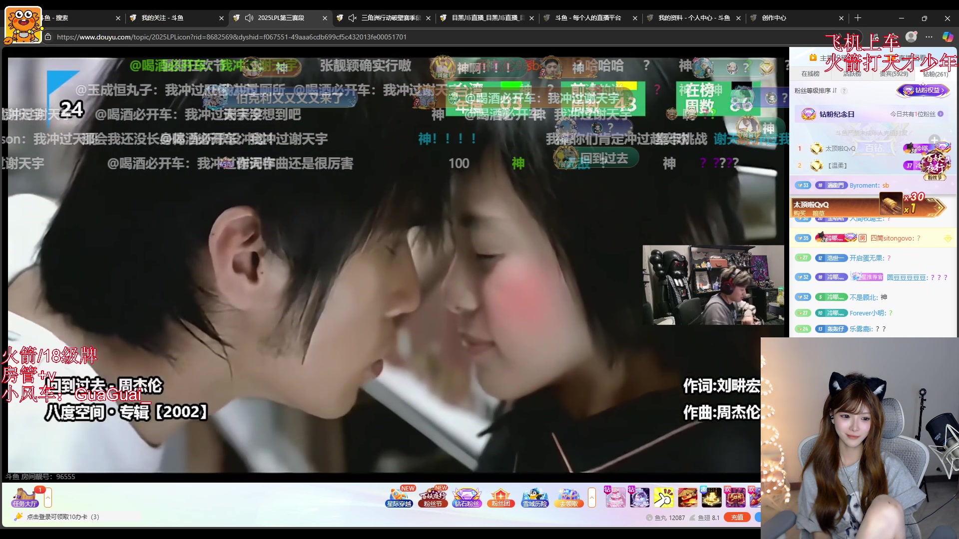The width and height of the screenshot is (959, 539).
Task: Open the Copilot sidebar icon
Action: tap(948, 36)
